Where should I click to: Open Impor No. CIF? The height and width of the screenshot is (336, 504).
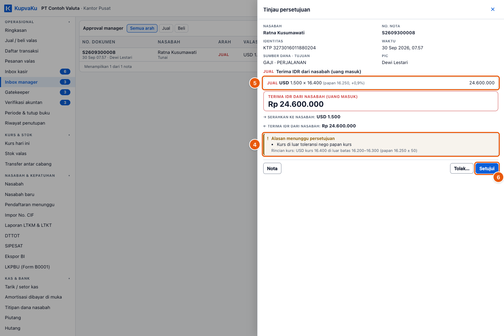[x=38, y=215]
